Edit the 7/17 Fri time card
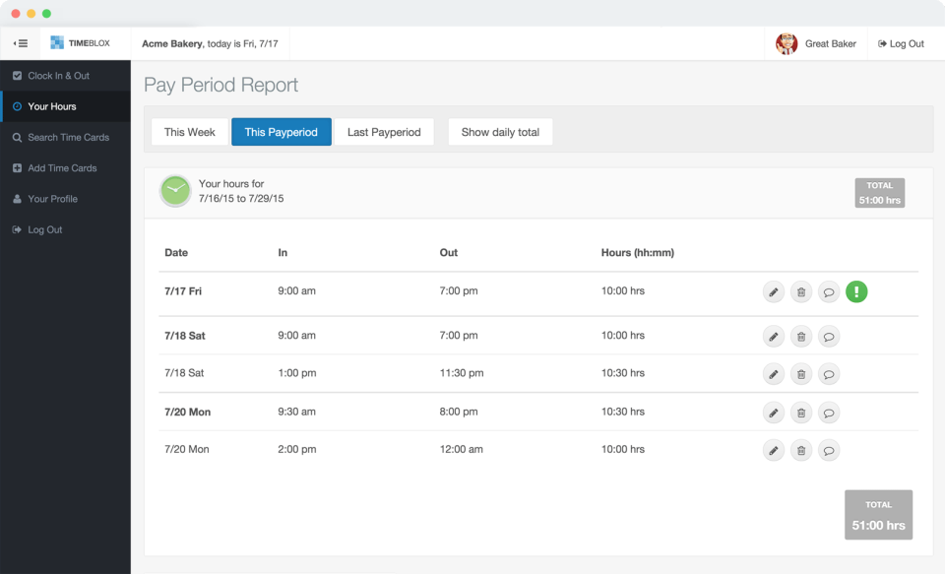Image resolution: width=945 pixels, height=574 pixels. [774, 292]
